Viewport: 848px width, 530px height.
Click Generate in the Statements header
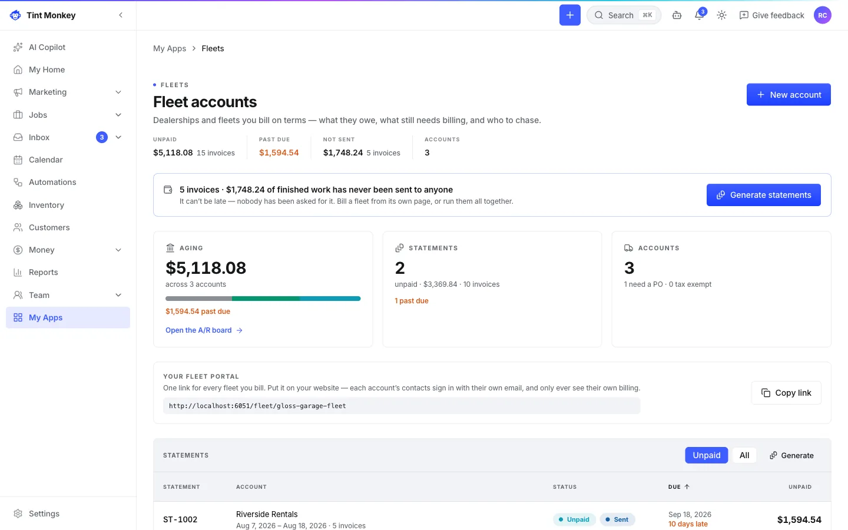(x=791, y=455)
